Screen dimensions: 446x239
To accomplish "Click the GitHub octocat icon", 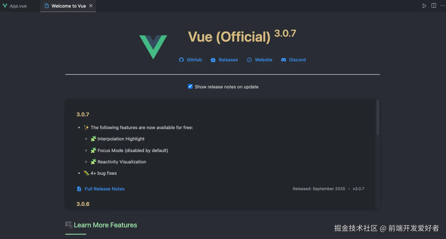I will 181,60.
